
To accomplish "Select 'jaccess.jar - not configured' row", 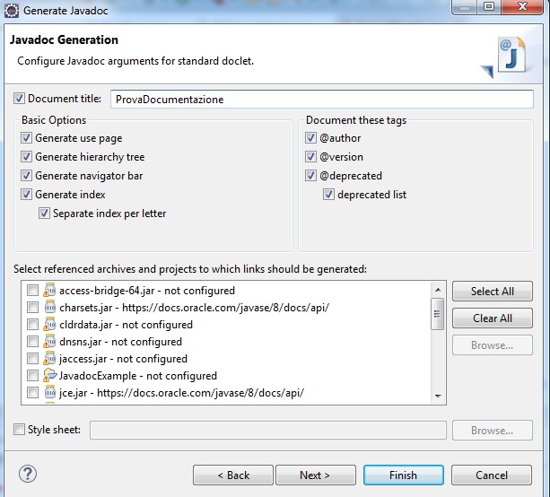I will coord(123,359).
